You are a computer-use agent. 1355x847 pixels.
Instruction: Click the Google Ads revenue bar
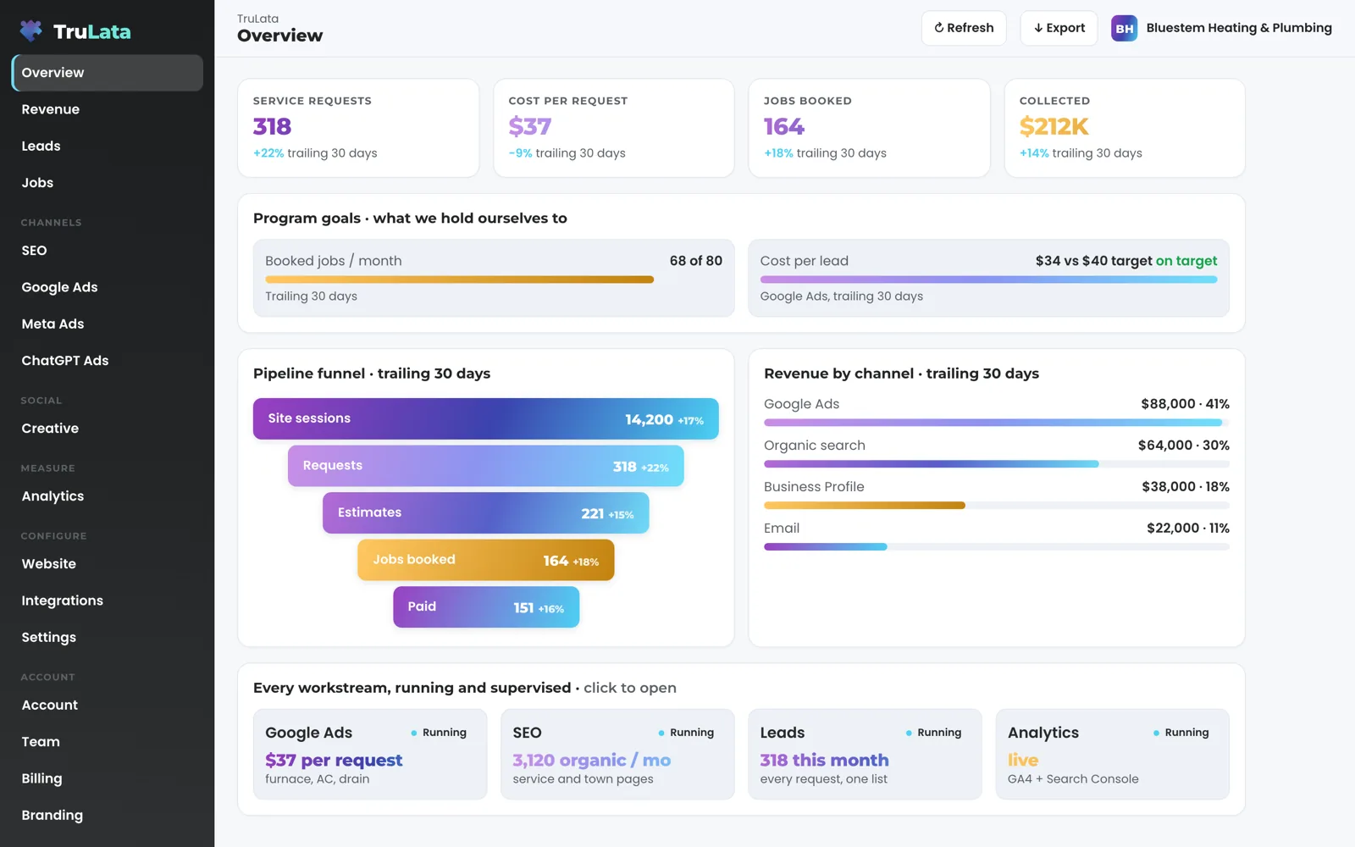point(997,423)
